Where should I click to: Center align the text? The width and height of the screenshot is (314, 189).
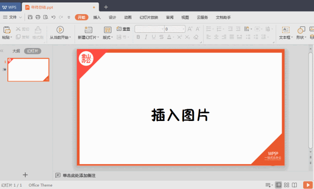coord(216,37)
